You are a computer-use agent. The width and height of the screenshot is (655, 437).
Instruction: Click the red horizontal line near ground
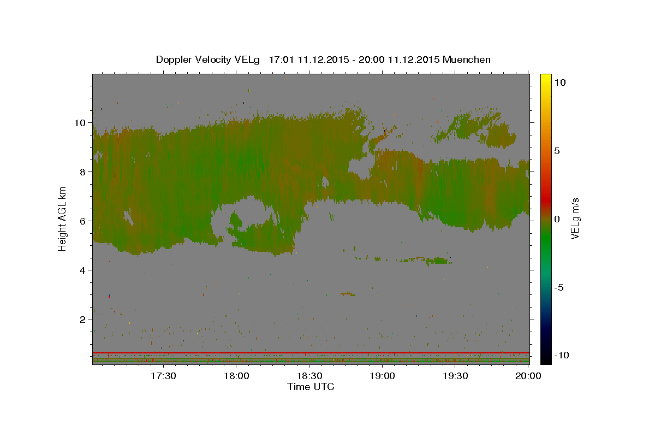311,352
